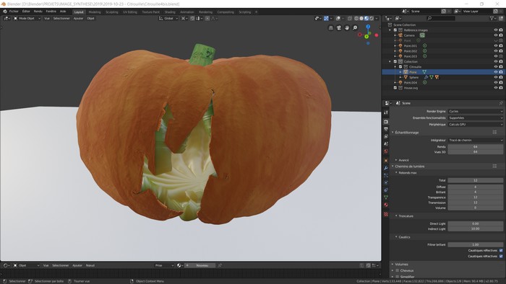Open the Output properties tab
Viewport: 506px width, 284px height.
[386, 129]
